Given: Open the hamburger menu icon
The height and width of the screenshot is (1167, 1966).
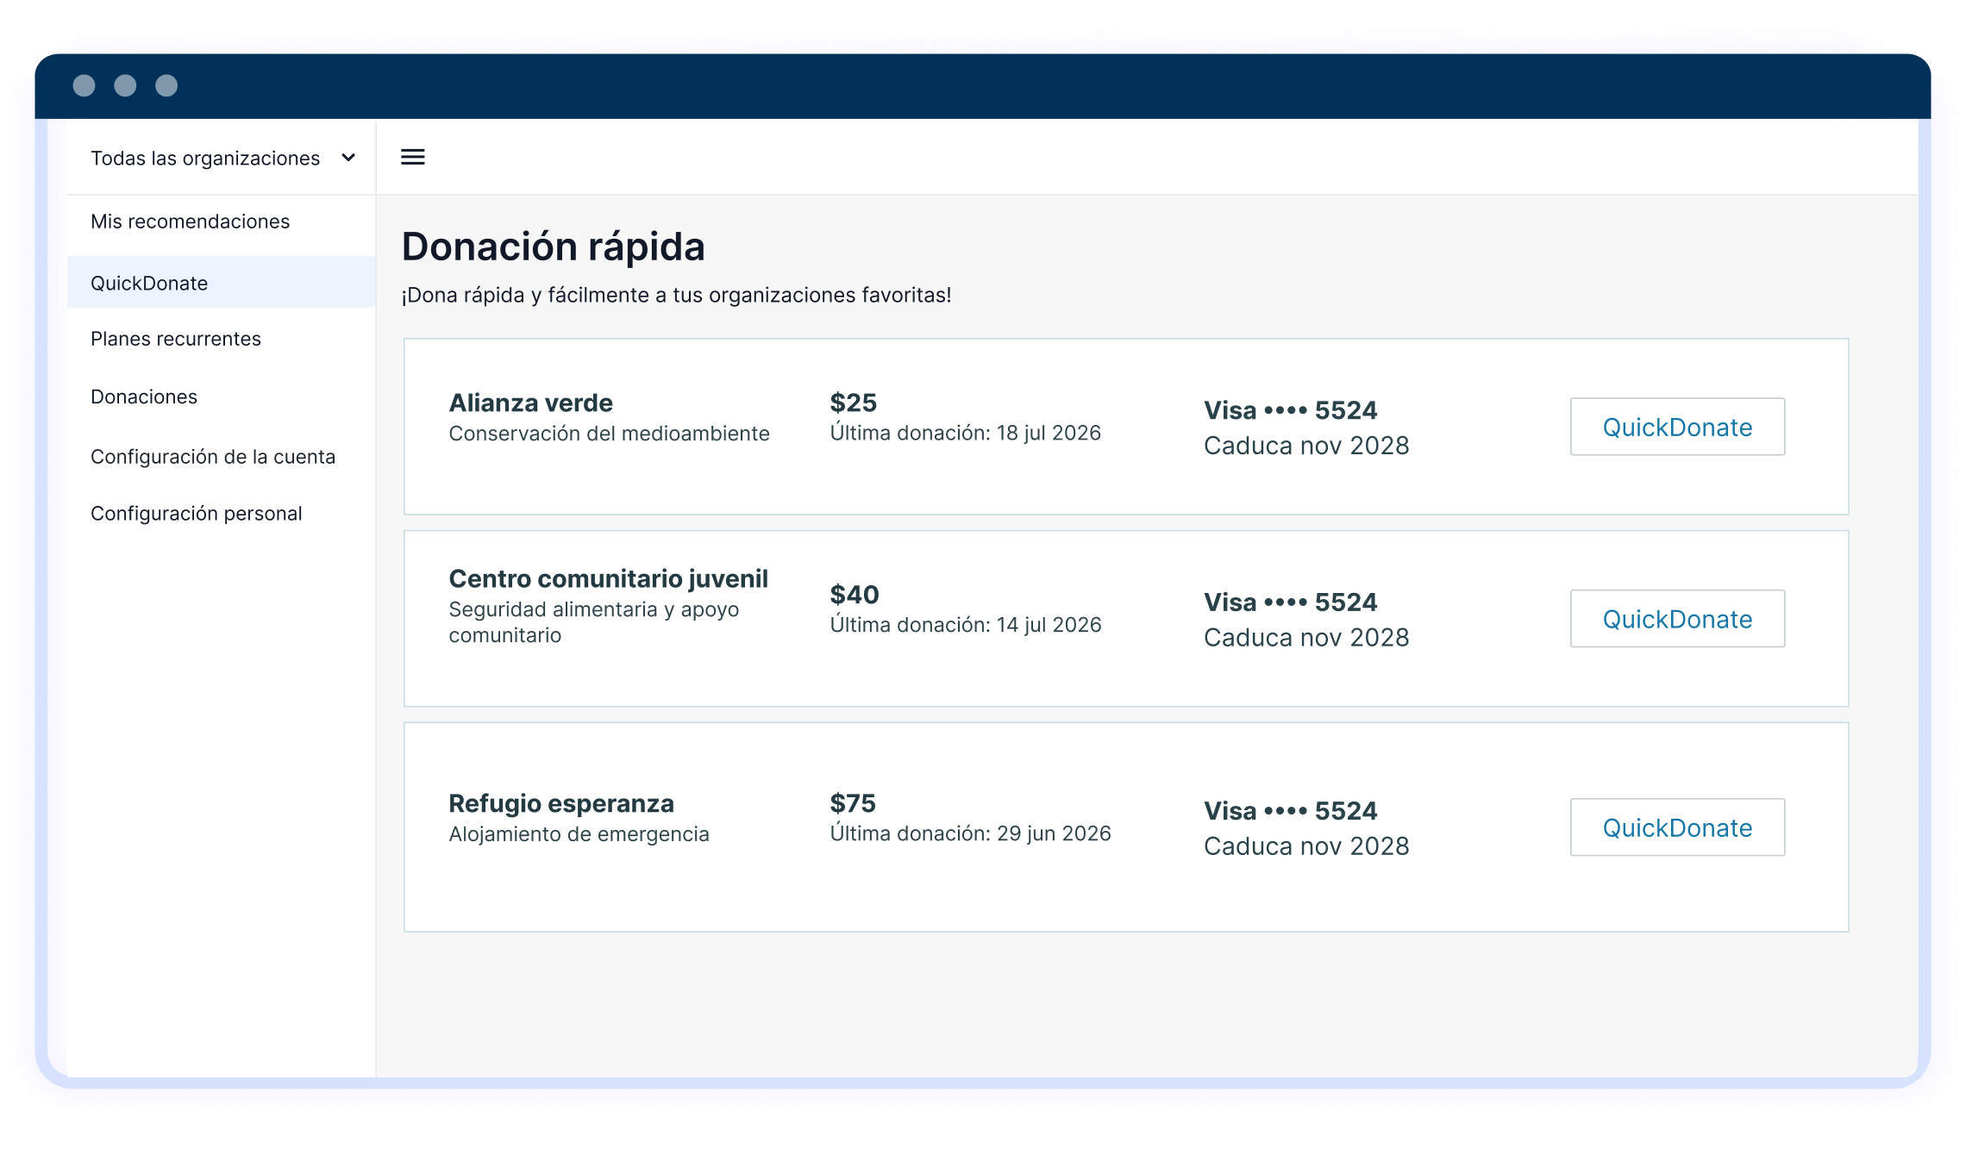Looking at the screenshot, I should coord(413,157).
